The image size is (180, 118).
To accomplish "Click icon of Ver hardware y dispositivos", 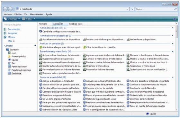I will (128, 39).
